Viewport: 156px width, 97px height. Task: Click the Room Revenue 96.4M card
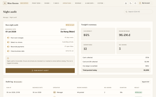pyautogui.click(x=134, y=34)
